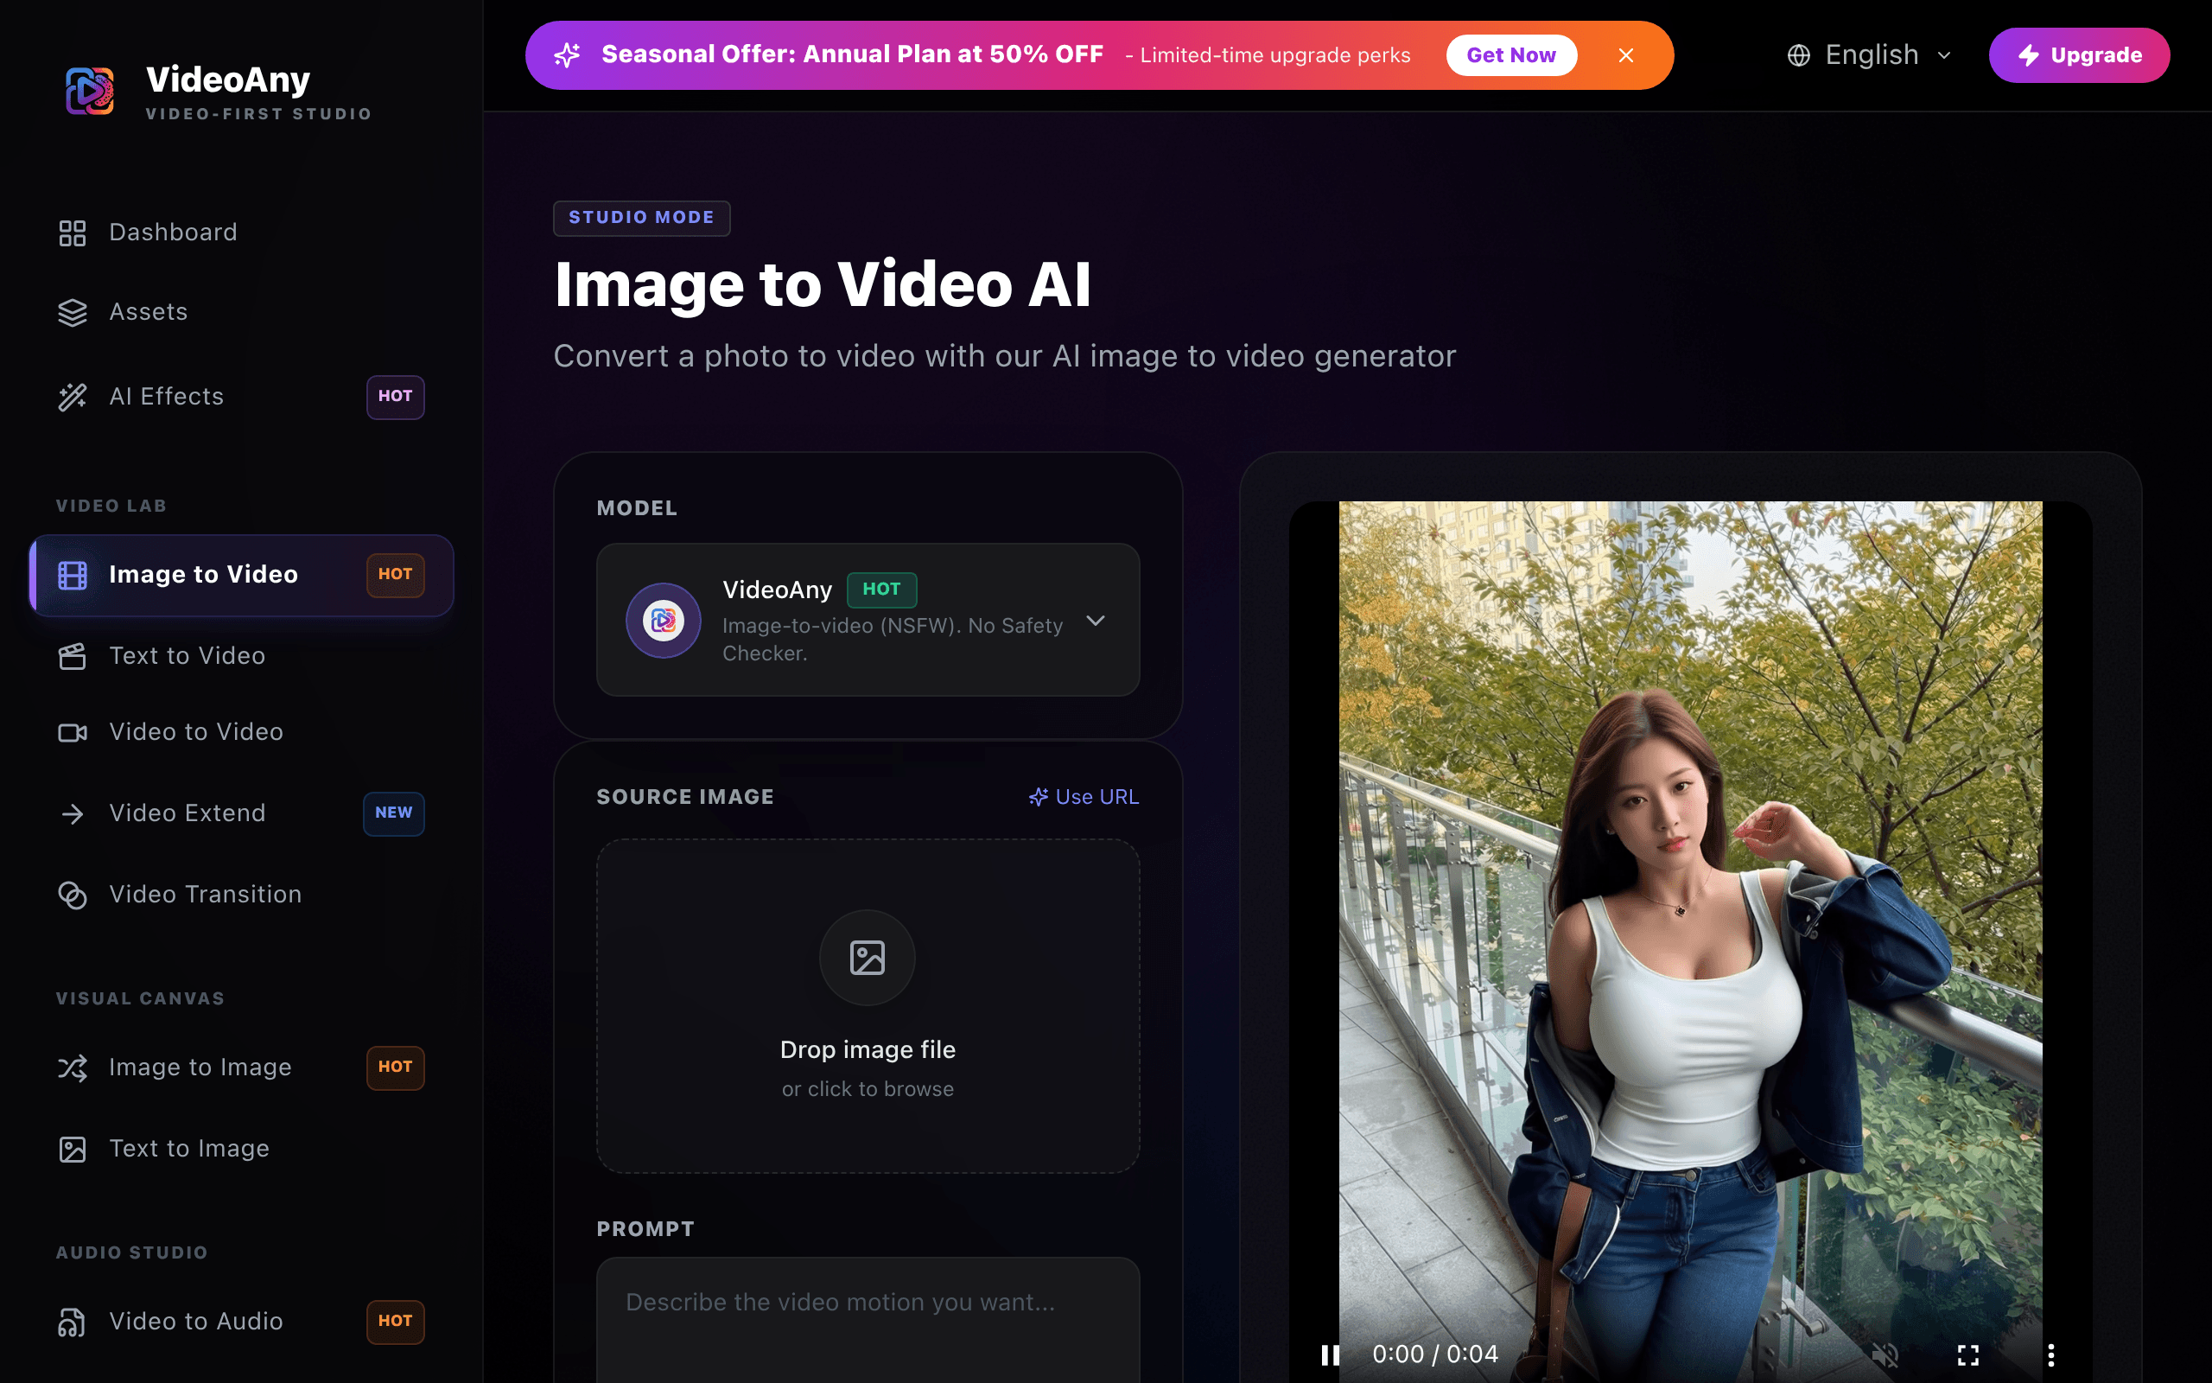
Task: Click the Video to Audio music file icon
Action: 73,1322
